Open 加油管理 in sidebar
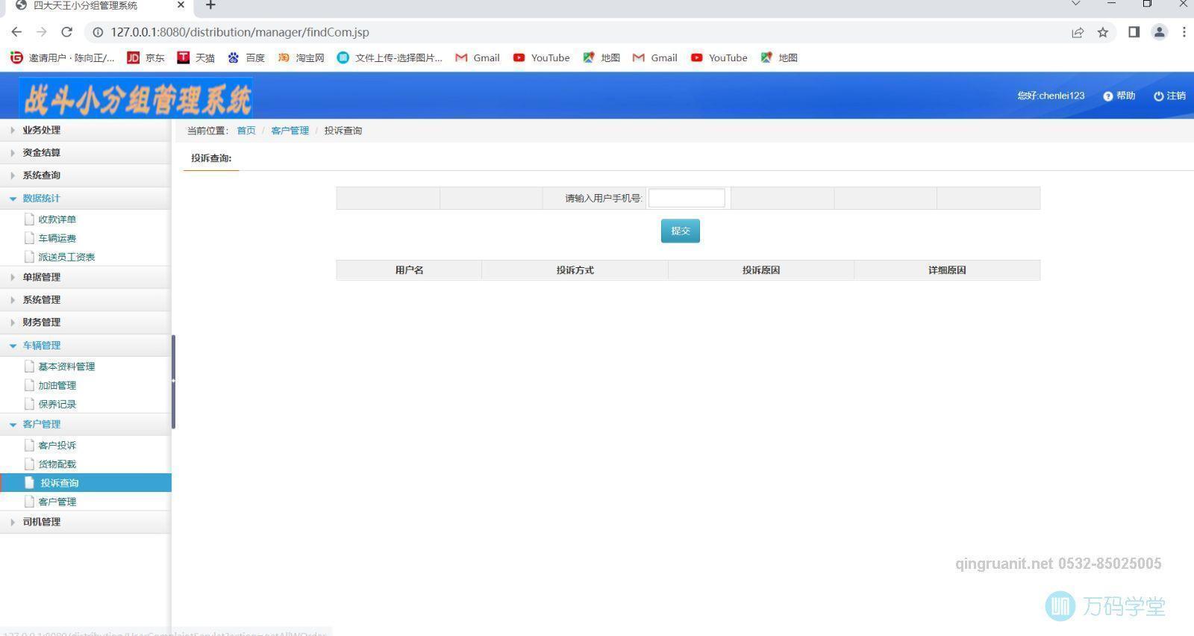 pos(57,385)
